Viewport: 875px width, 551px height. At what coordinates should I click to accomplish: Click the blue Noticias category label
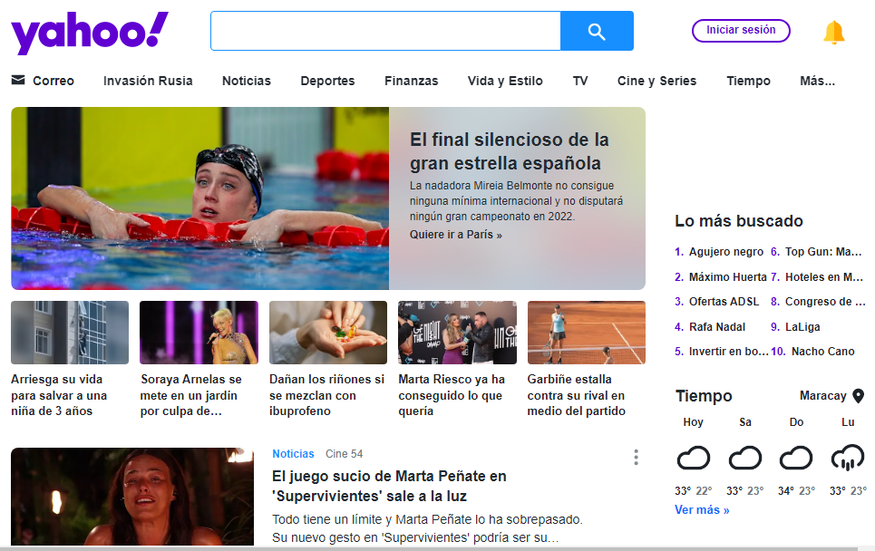(x=293, y=454)
